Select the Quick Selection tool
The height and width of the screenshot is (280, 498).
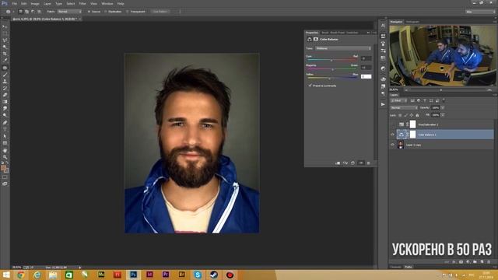pyautogui.click(x=5, y=47)
